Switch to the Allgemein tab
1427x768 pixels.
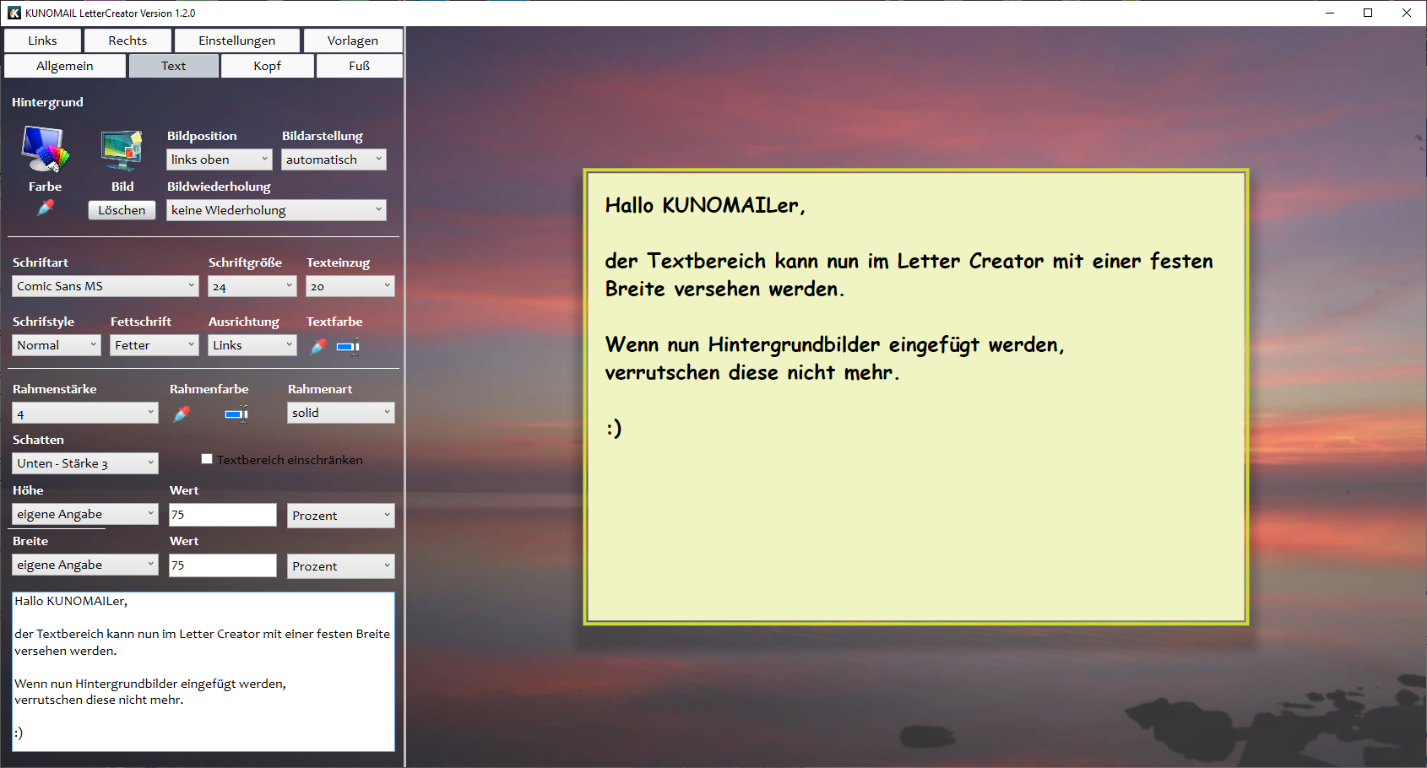(65, 66)
